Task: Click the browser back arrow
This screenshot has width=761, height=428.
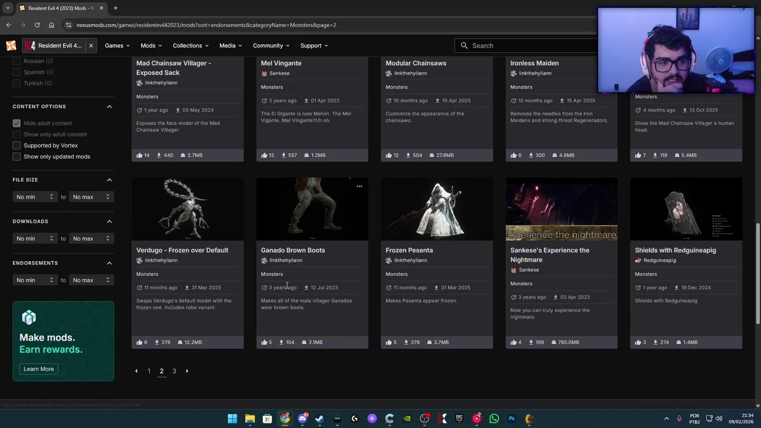Action: (8, 25)
